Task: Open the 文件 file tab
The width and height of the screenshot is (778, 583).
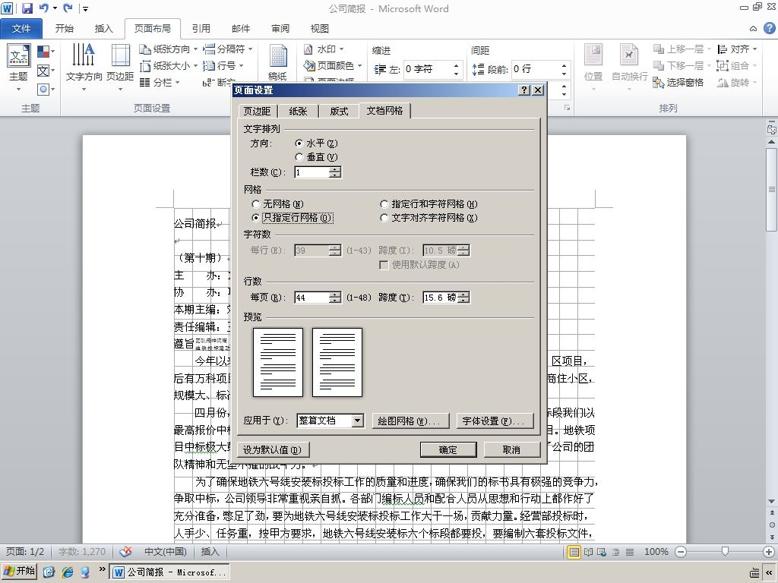Action: pyautogui.click(x=21, y=29)
